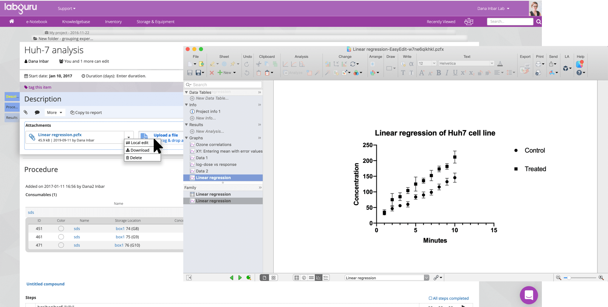The height and width of the screenshot is (307, 608).
Task: Open the More dropdown in Description
Action: (x=54, y=112)
